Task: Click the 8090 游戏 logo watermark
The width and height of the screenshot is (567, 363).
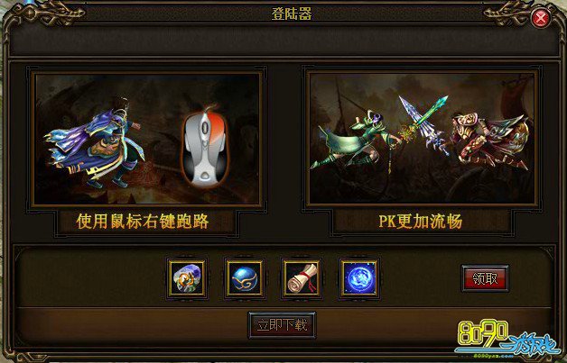Action: (x=507, y=339)
